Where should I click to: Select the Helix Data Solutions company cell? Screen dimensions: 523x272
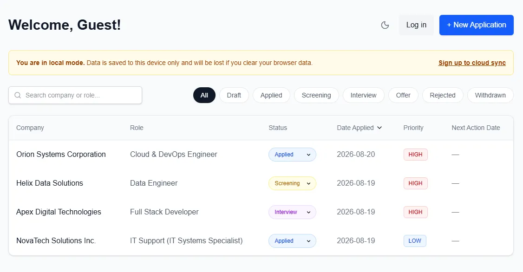(50, 183)
